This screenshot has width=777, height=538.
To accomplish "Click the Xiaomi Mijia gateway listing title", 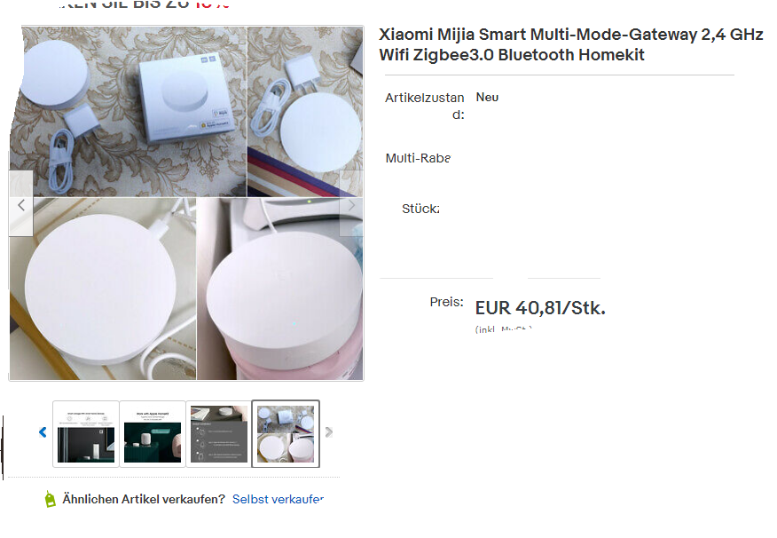I will tap(571, 44).
